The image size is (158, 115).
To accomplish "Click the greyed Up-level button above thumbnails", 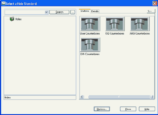I will [x=151, y=11].
